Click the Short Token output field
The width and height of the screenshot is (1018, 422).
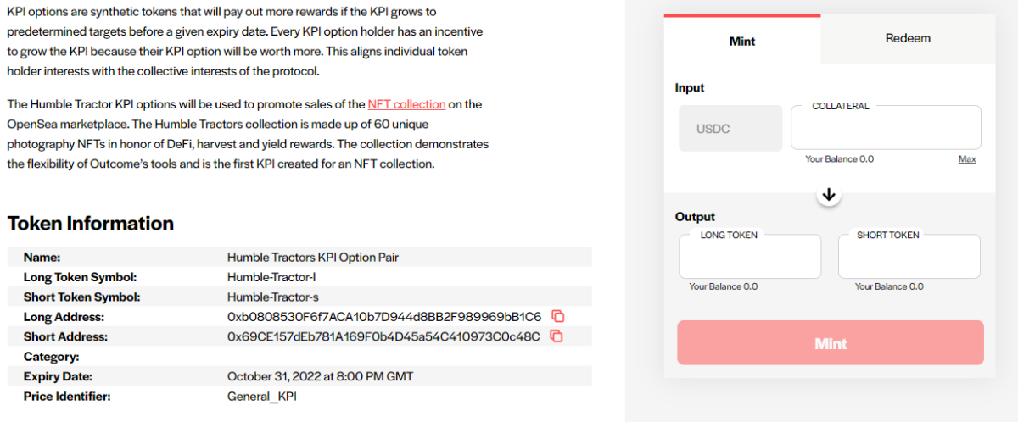point(909,257)
